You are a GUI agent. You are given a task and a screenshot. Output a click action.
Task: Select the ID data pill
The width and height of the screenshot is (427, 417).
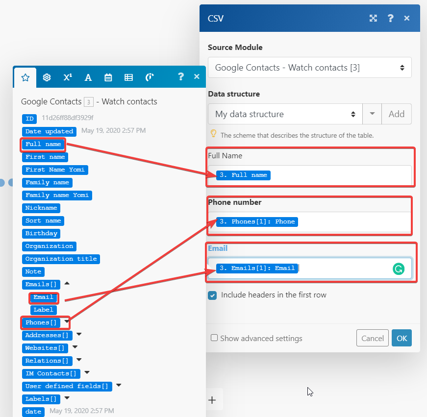[x=29, y=119]
